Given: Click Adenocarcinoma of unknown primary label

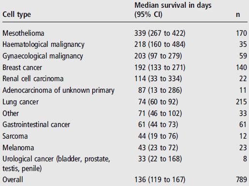Looking at the screenshot, I should pos(59,90).
